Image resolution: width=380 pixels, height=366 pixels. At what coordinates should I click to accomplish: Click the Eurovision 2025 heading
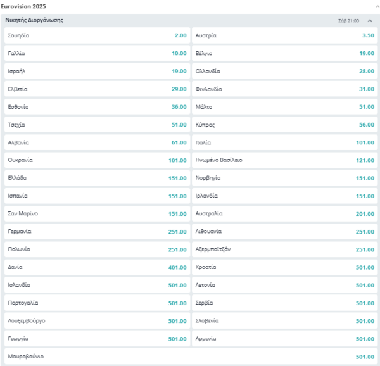click(23, 6)
